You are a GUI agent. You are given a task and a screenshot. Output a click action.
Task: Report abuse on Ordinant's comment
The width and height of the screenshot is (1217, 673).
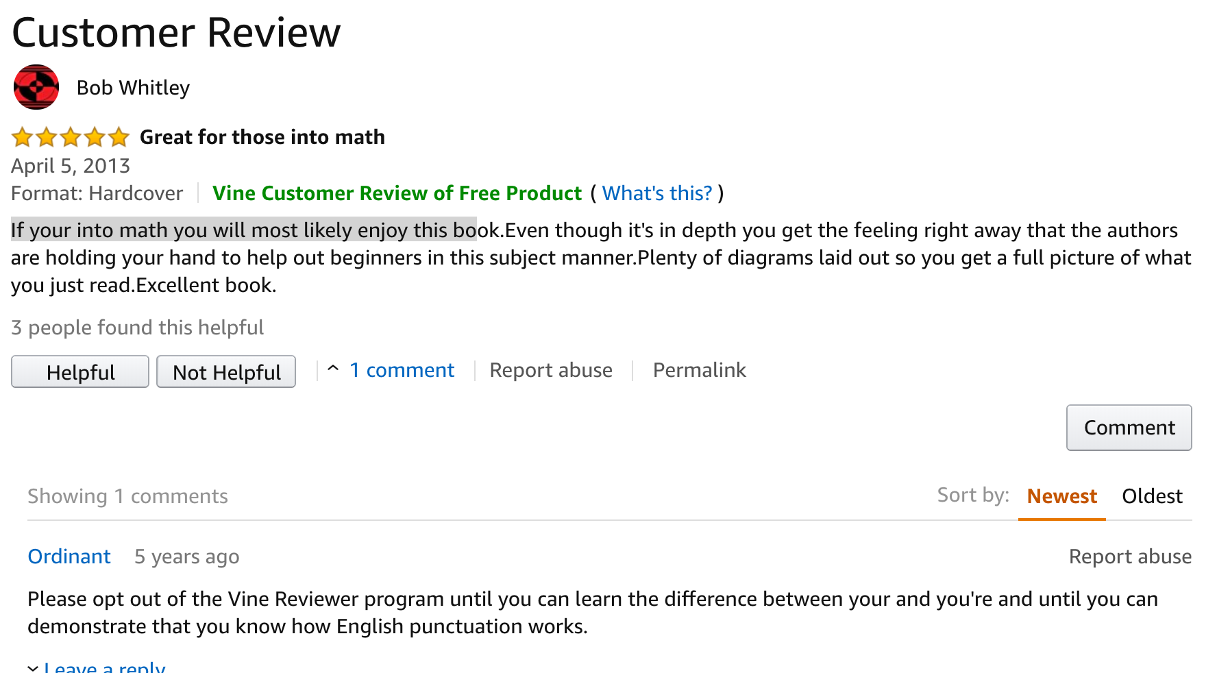1130,556
